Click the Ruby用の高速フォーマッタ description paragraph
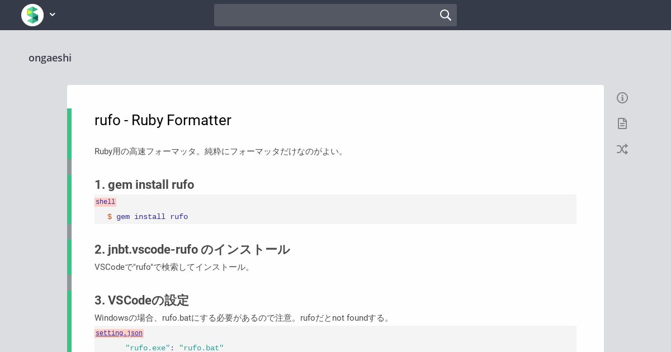The width and height of the screenshot is (671, 352). point(220,151)
